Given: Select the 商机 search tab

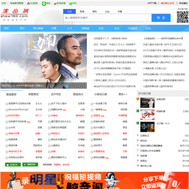Looking at the screenshot, I should pyautogui.click(x=94, y=12).
